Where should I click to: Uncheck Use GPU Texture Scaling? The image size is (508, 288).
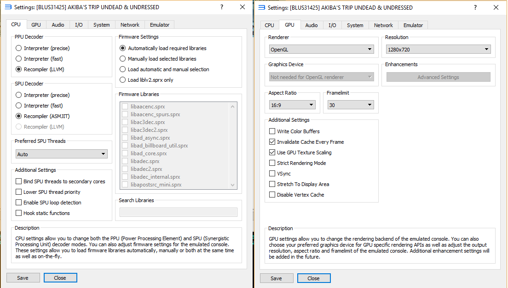pos(272,152)
